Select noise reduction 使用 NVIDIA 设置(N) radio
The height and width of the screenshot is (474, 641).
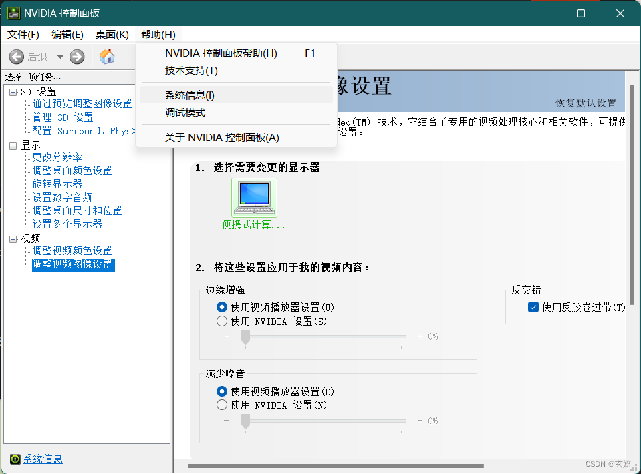point(221,405)
